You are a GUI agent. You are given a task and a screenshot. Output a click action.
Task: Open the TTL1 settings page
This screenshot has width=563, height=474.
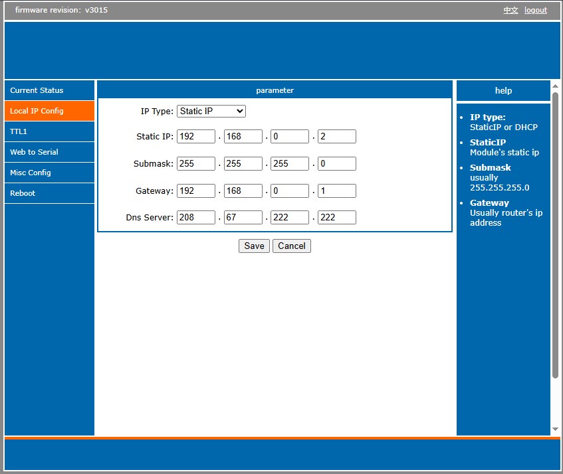49,131
